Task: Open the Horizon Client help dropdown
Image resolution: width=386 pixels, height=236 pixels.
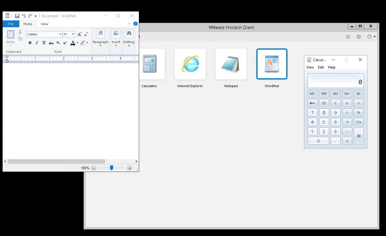Action: 371,37
